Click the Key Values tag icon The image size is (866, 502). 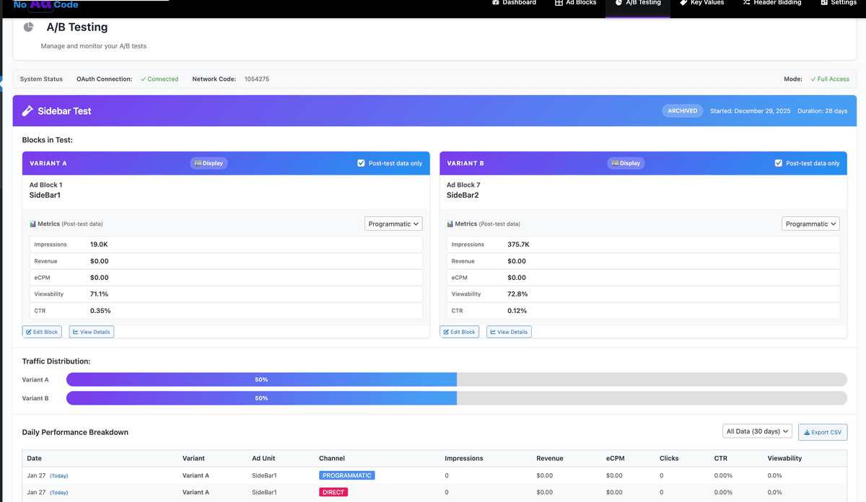[x=683, y=3]
